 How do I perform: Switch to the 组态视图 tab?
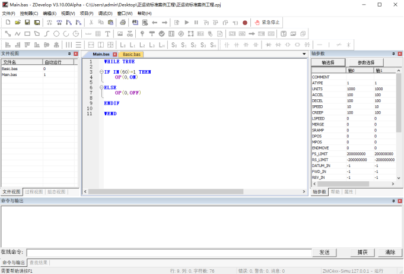56,191
